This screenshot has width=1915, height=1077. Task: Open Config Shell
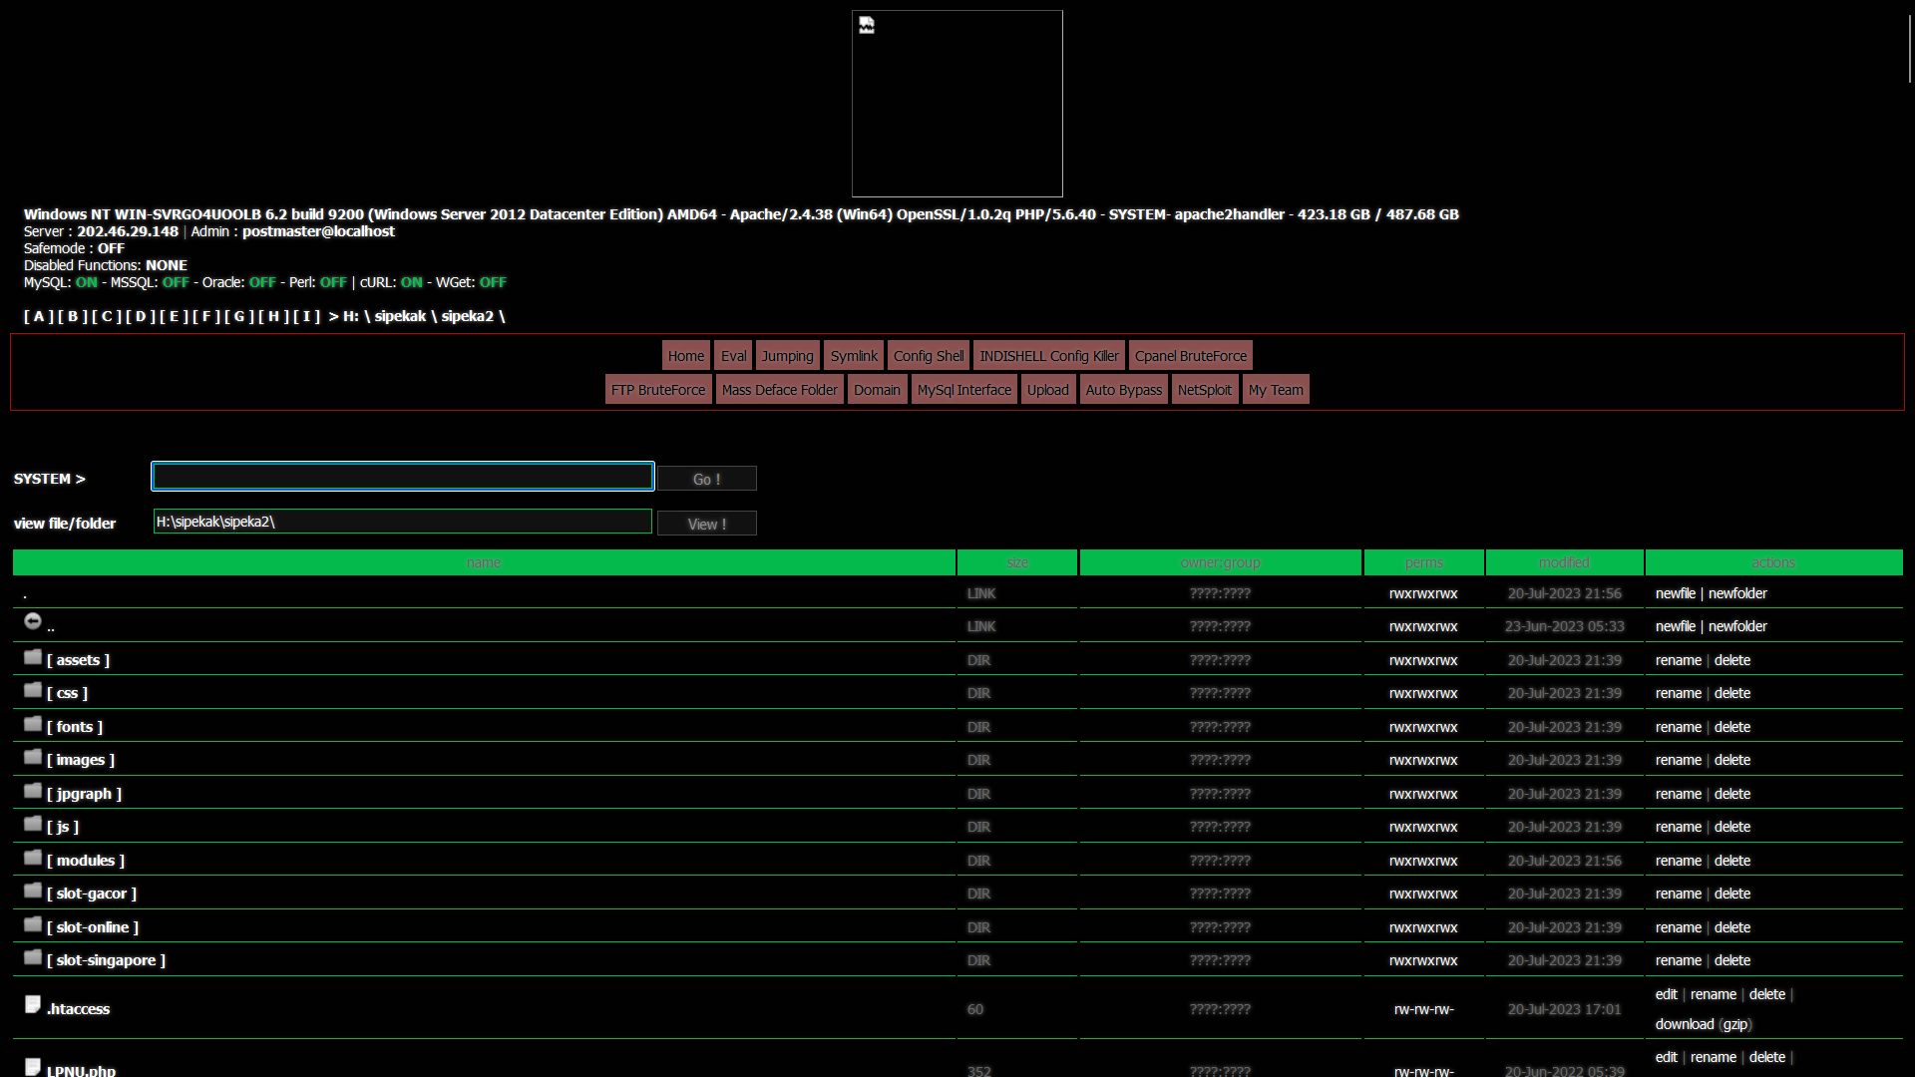tap(929, 356)
